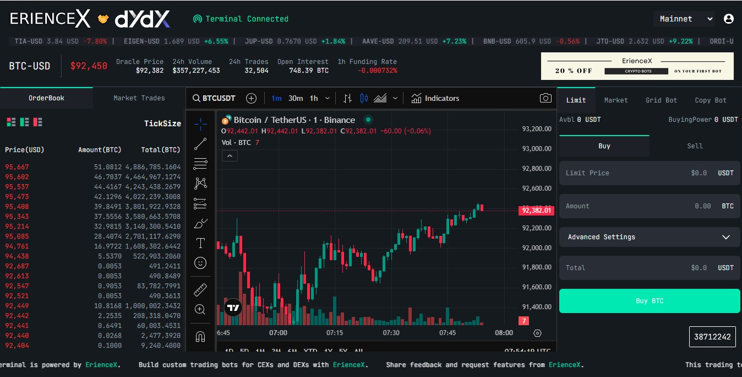Viewport: 742px width, 377px height.
Task: Open BTCUSDT symbol search
Action: click(214, 98)
